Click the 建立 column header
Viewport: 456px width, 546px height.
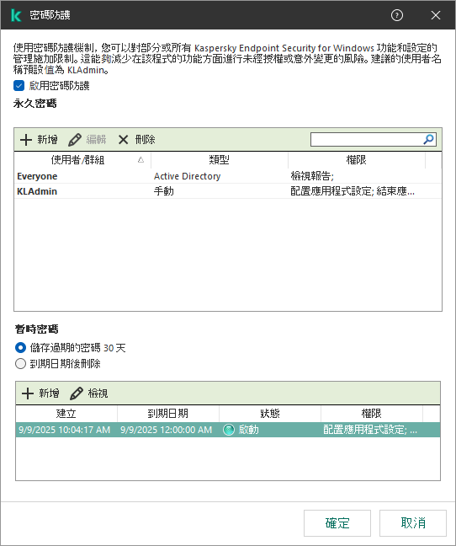tap(66, 414)
